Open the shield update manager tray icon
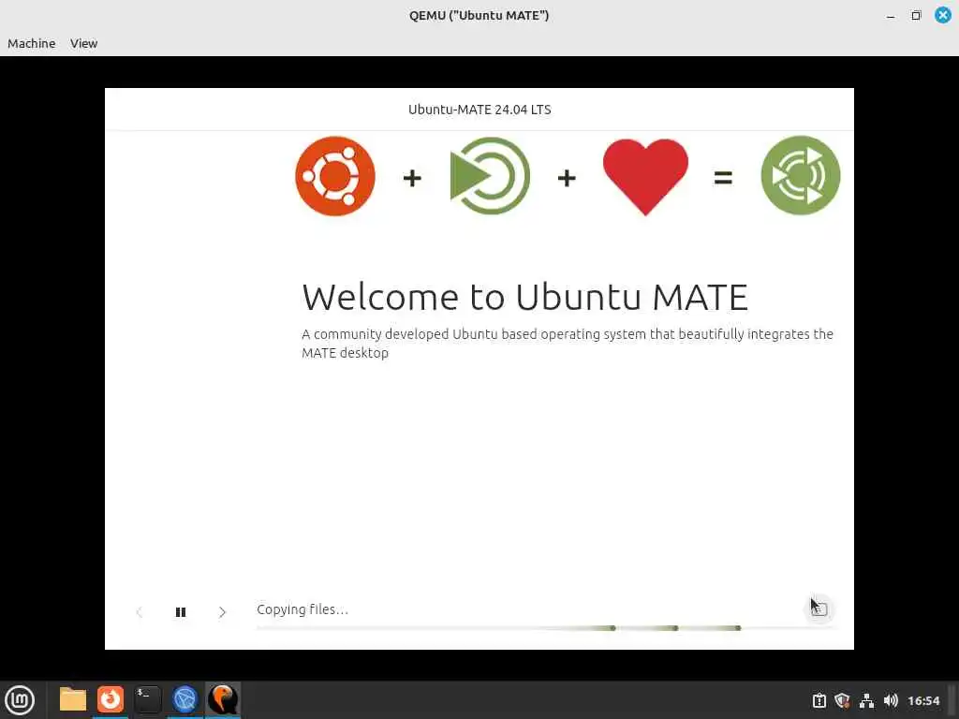Image resolution: width=959 pixels, height=719 pixels. (842, 700)
